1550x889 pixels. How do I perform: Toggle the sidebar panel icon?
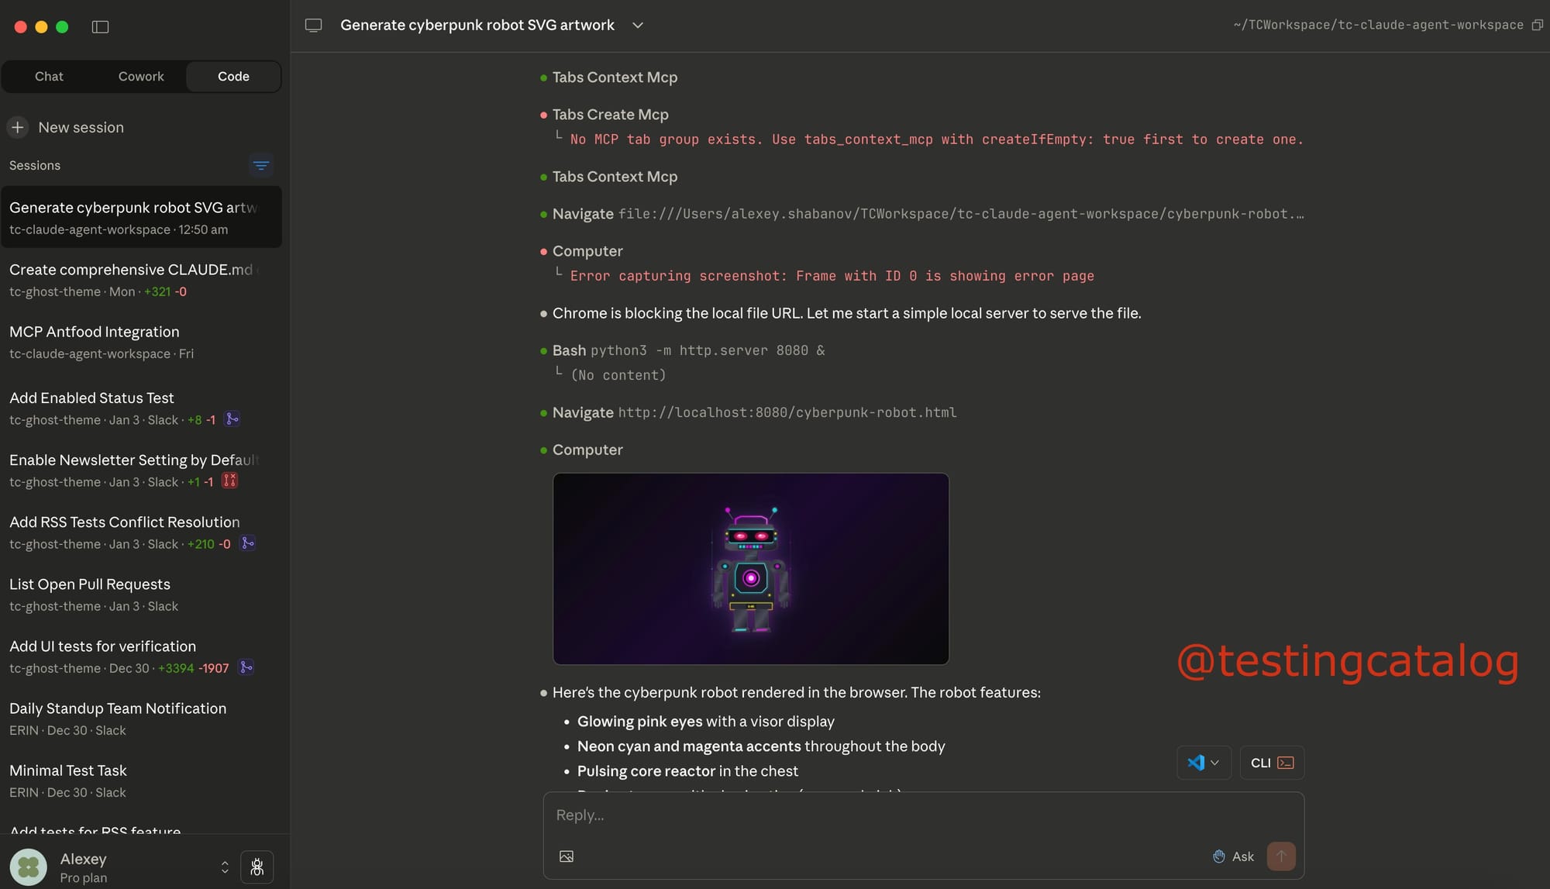[x=100, y=27]
